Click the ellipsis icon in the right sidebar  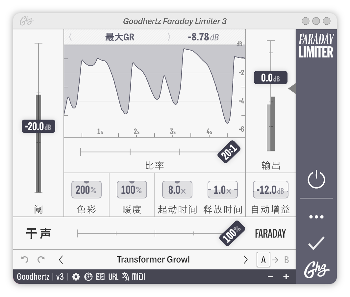316,216
